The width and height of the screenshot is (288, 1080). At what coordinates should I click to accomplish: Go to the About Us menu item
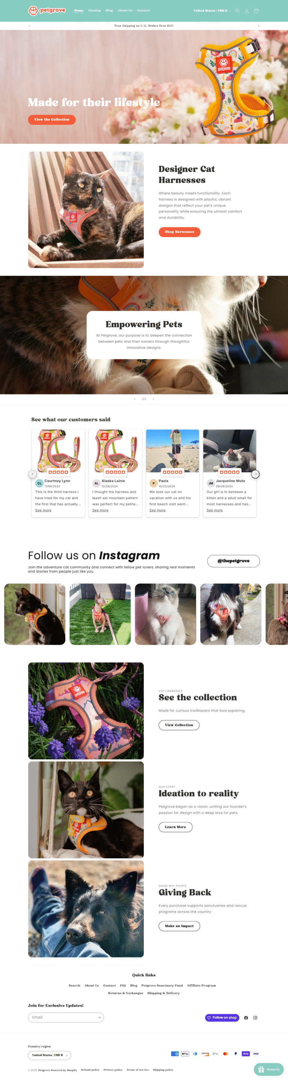[x=125, y=11]
